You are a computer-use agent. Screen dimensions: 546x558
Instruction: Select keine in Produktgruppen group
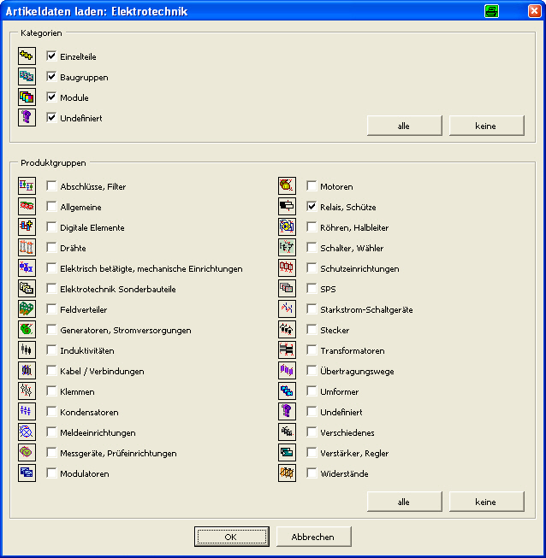point(486,502)
